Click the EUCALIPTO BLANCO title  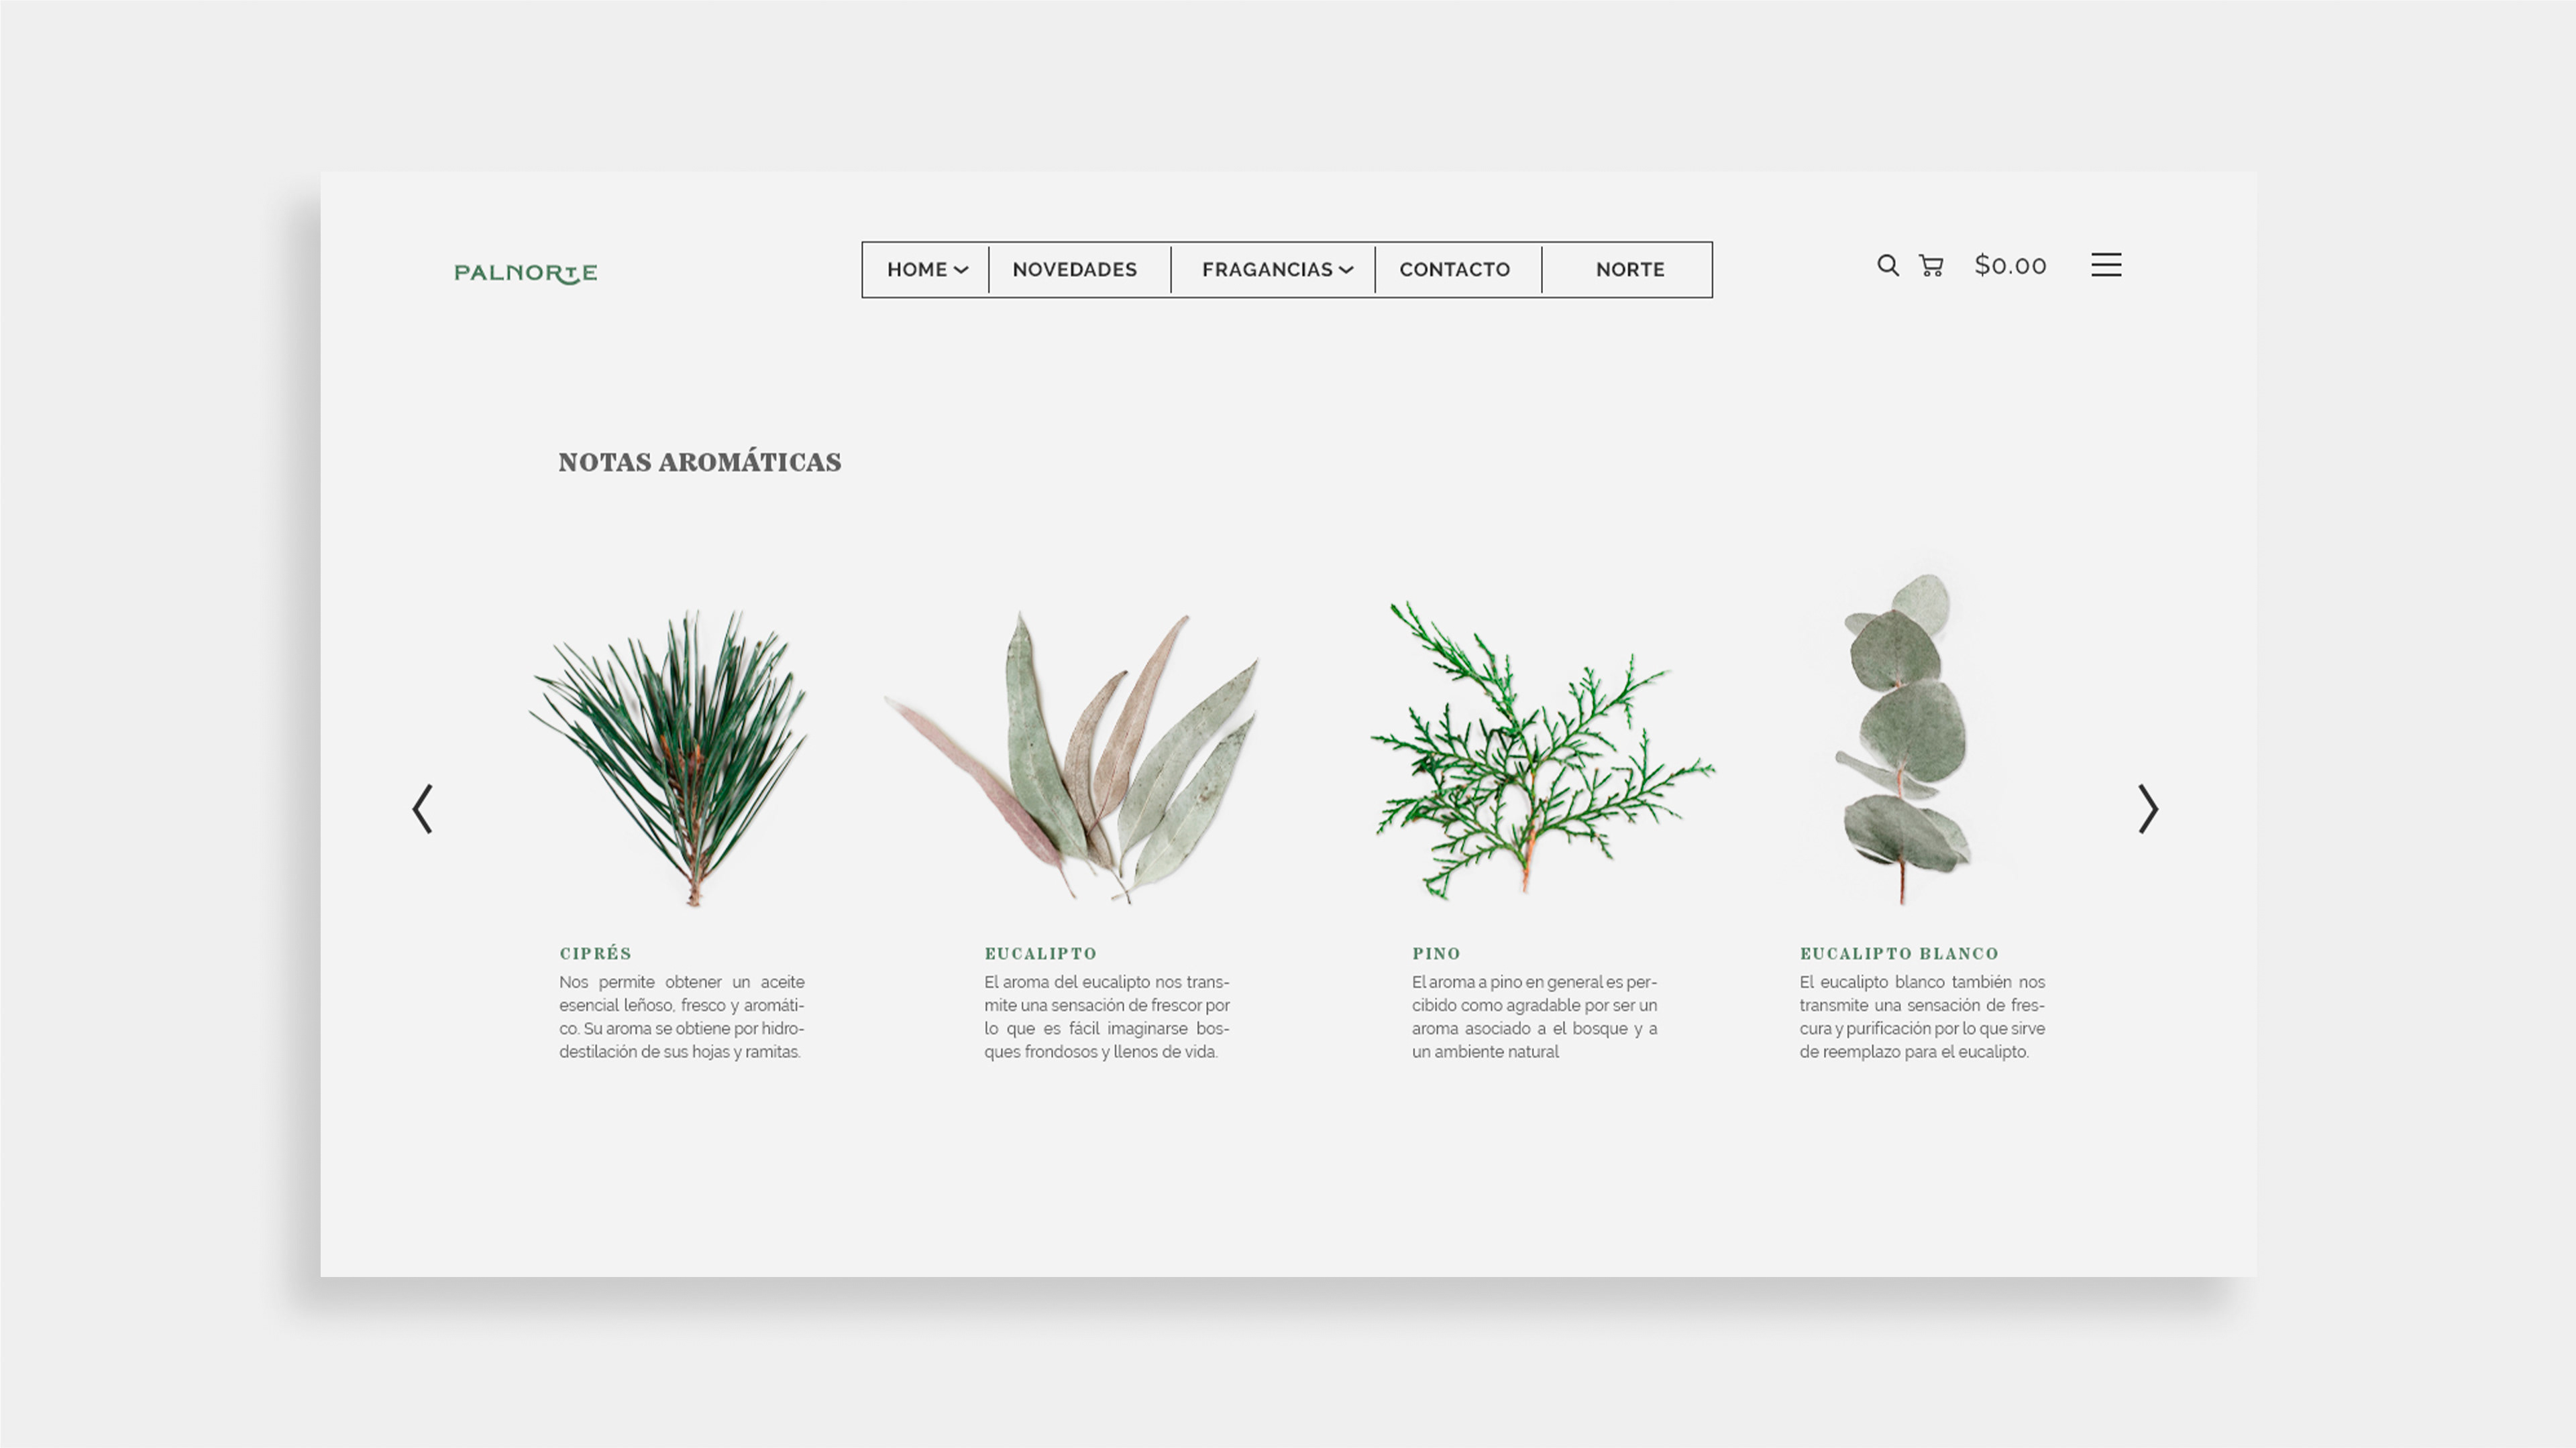click(x=1899, y=953)
